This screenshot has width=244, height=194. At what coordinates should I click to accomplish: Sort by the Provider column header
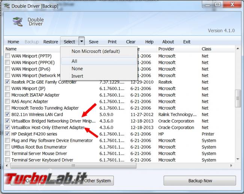[x=178, y=49]
